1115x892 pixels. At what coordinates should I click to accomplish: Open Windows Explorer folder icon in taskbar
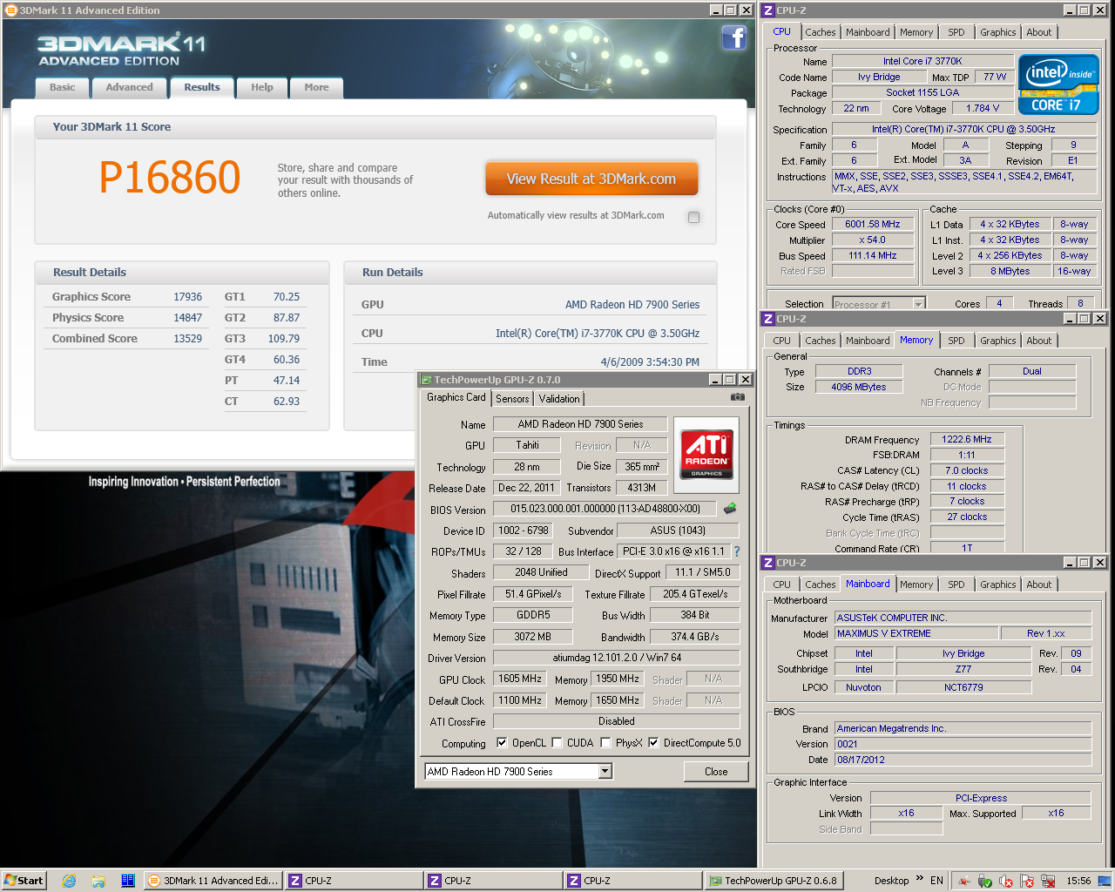point(98,881)
